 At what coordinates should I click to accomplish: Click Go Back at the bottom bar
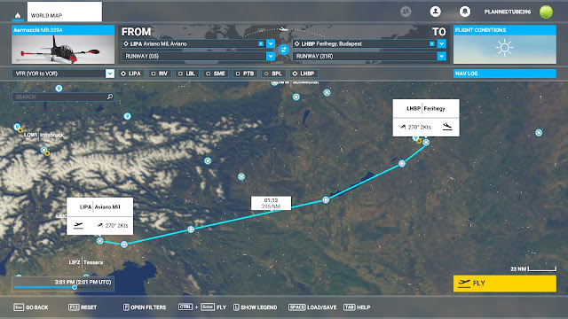coord(31,307)
